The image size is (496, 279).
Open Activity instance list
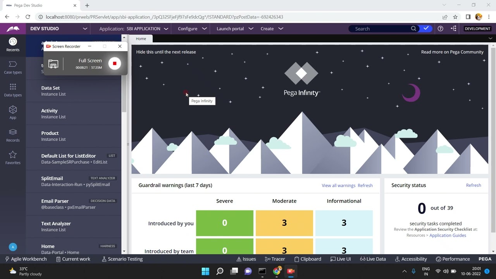pos(74,114)
